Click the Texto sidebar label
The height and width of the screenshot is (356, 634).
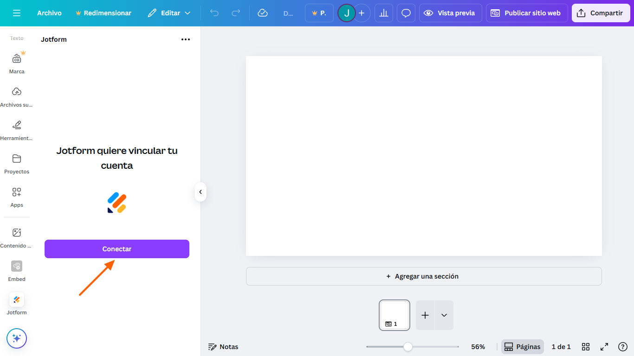tap(17, 38)
